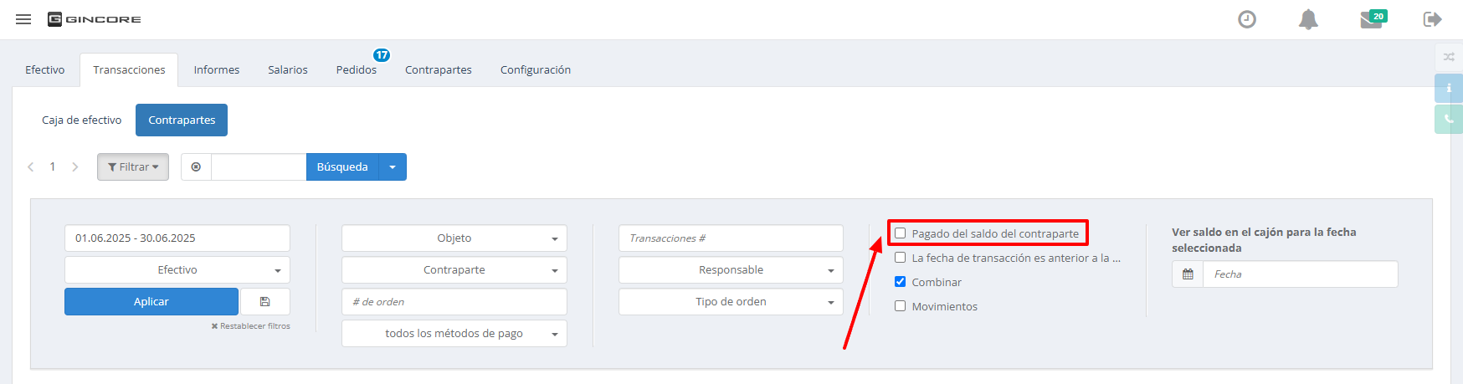Open the Configuración tab

tap(536, 70)
